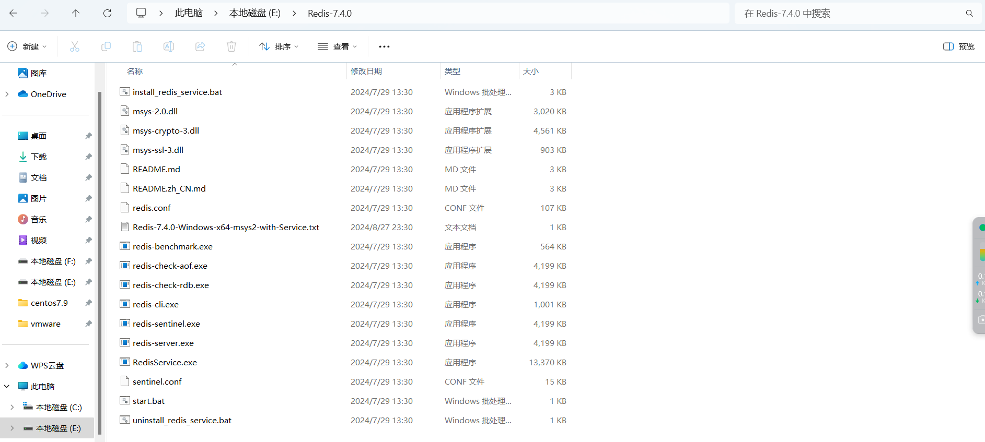985x442 pixels.
Task: Open 图片 in quick access
Action: tap(32, 198)
